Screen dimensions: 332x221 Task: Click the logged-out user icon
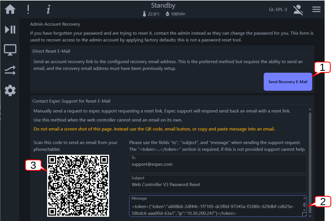pos(298,10)
